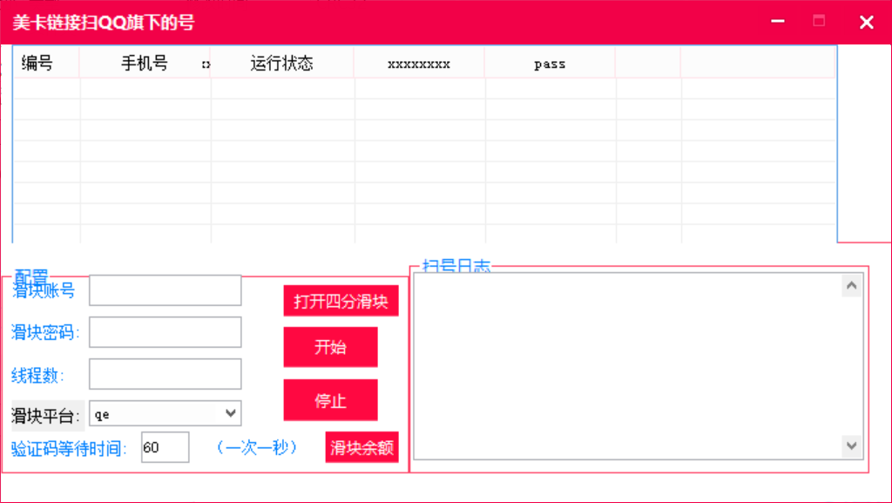
Task: Focus the 线程数 thread count field
Action: click(x=165, y=373)
